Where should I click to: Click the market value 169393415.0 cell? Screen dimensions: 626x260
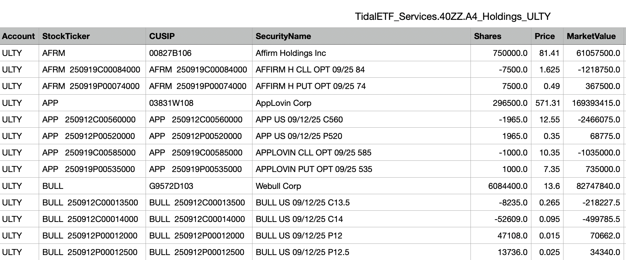coord(596,103)
